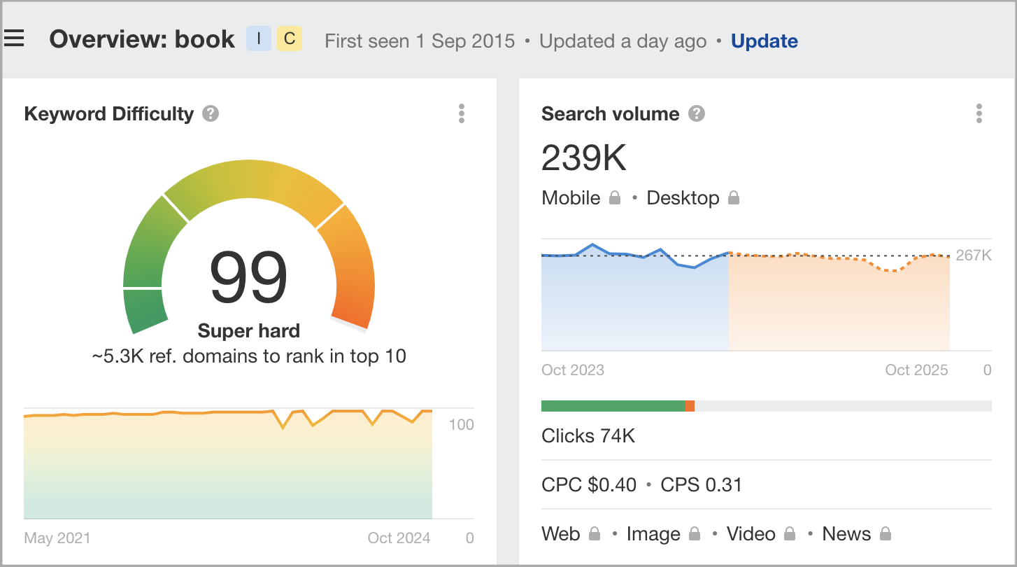Click the yellow 'C' intent badge
Image resolution: width=1017 pixels, height=567 pixels.
click(x=290, y=39)
